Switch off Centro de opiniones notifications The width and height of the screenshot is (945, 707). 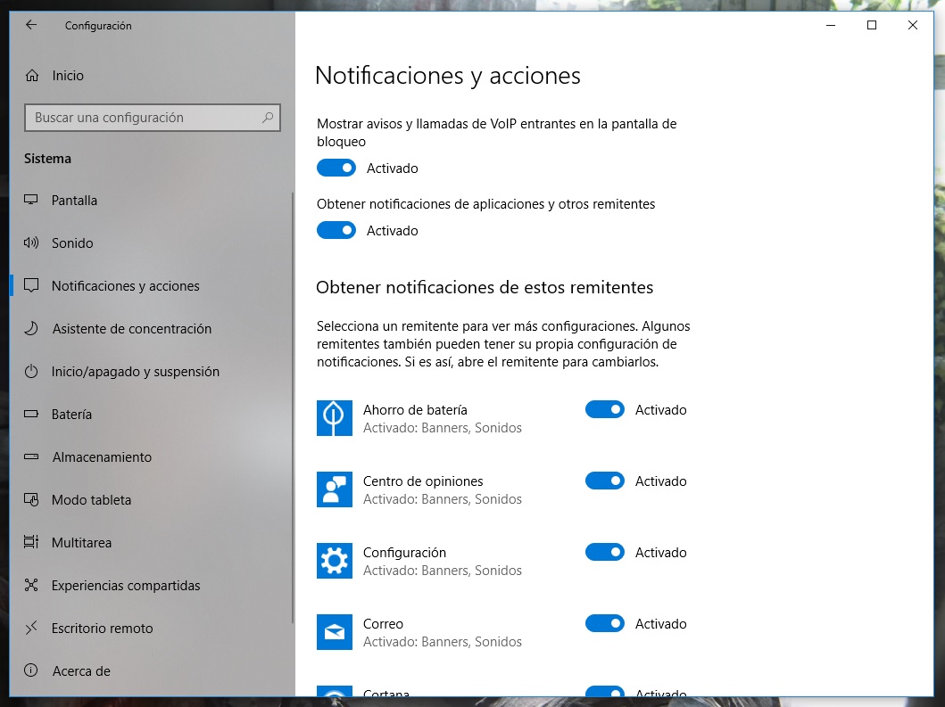point(605,481)
